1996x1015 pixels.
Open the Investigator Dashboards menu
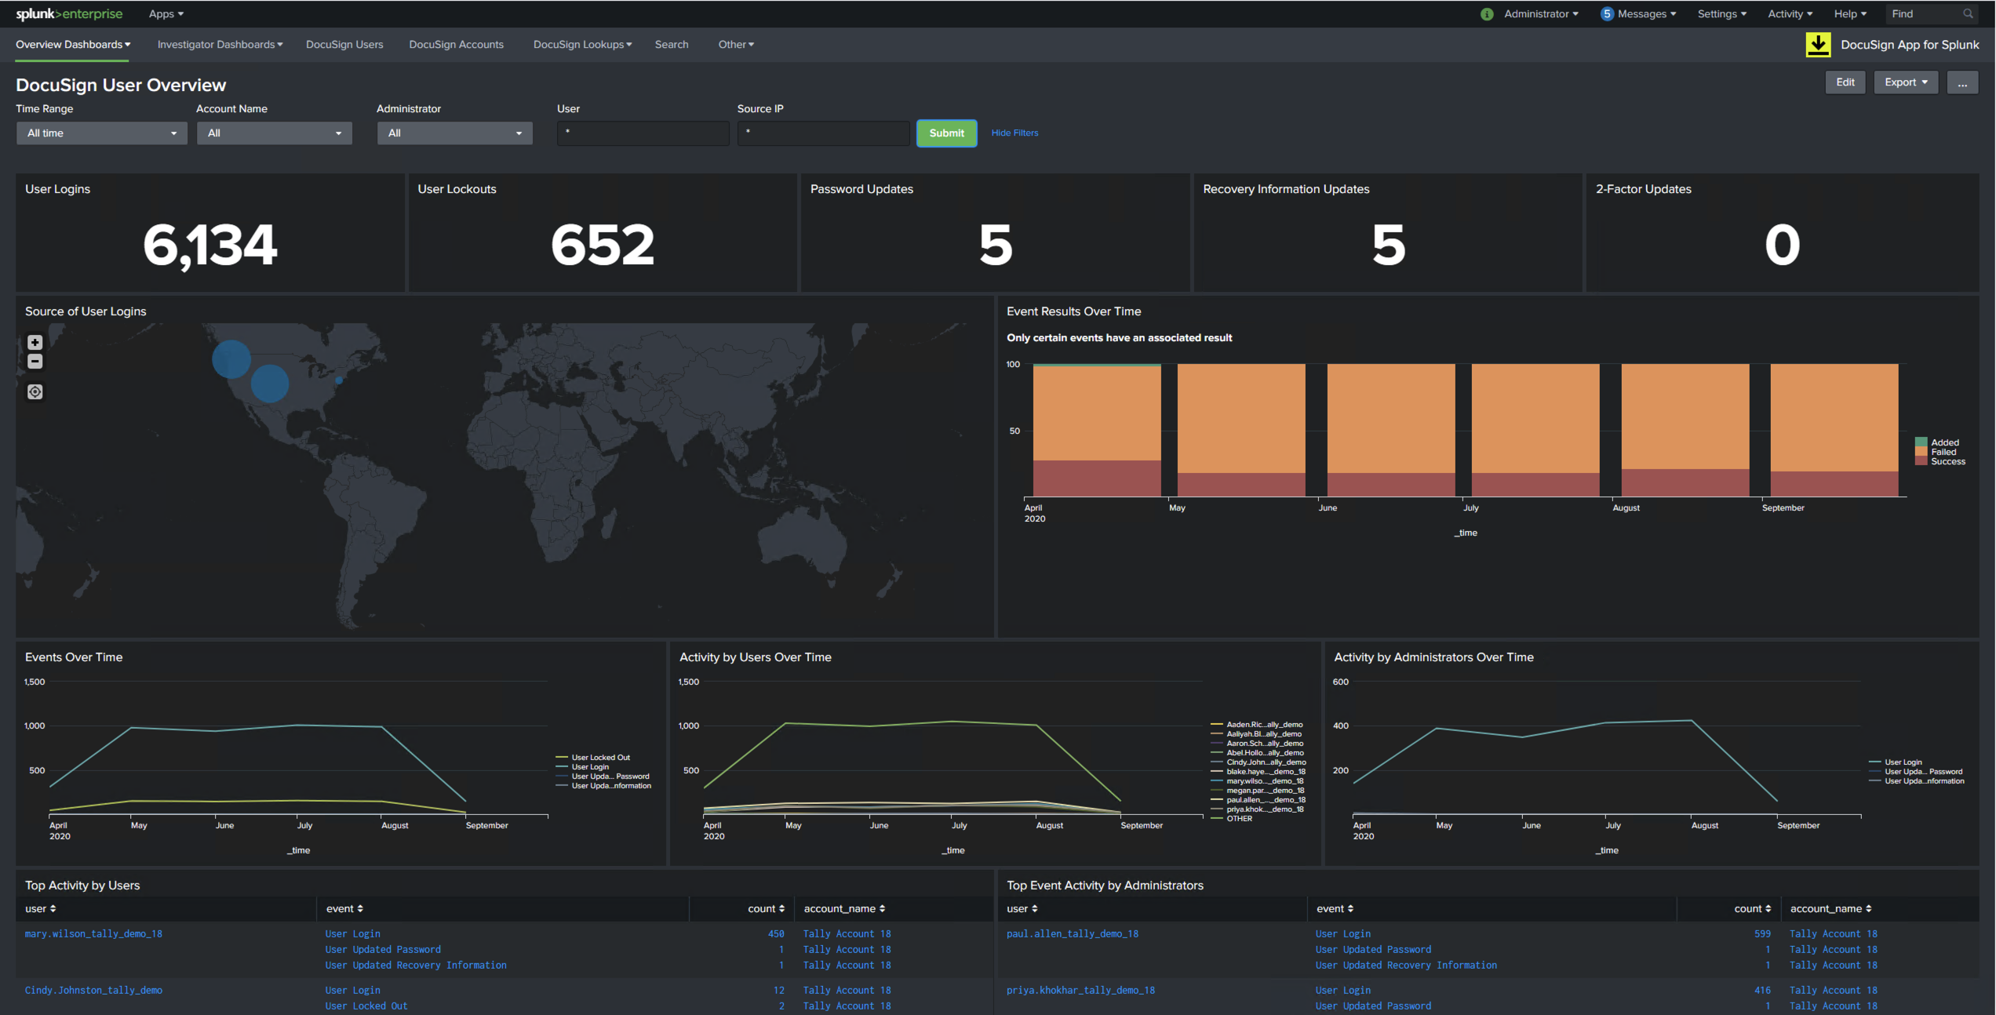point(219,44)
